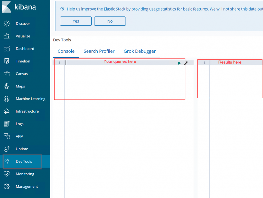Open Monitoring via its heartbeat icon
This screenshot has width=263, height=198.
click(x=6, y=174)
